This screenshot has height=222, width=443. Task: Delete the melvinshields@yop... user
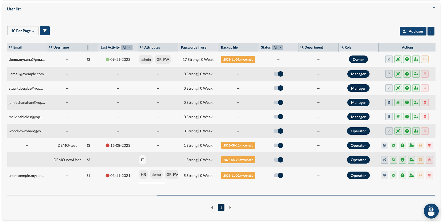[425, 117]
